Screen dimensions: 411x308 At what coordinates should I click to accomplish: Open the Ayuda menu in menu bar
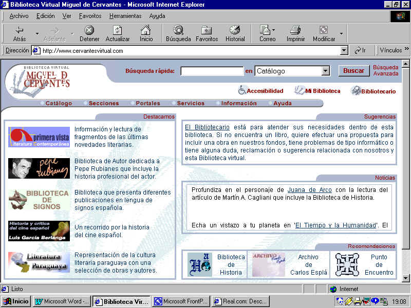click(x=157, y=16)
